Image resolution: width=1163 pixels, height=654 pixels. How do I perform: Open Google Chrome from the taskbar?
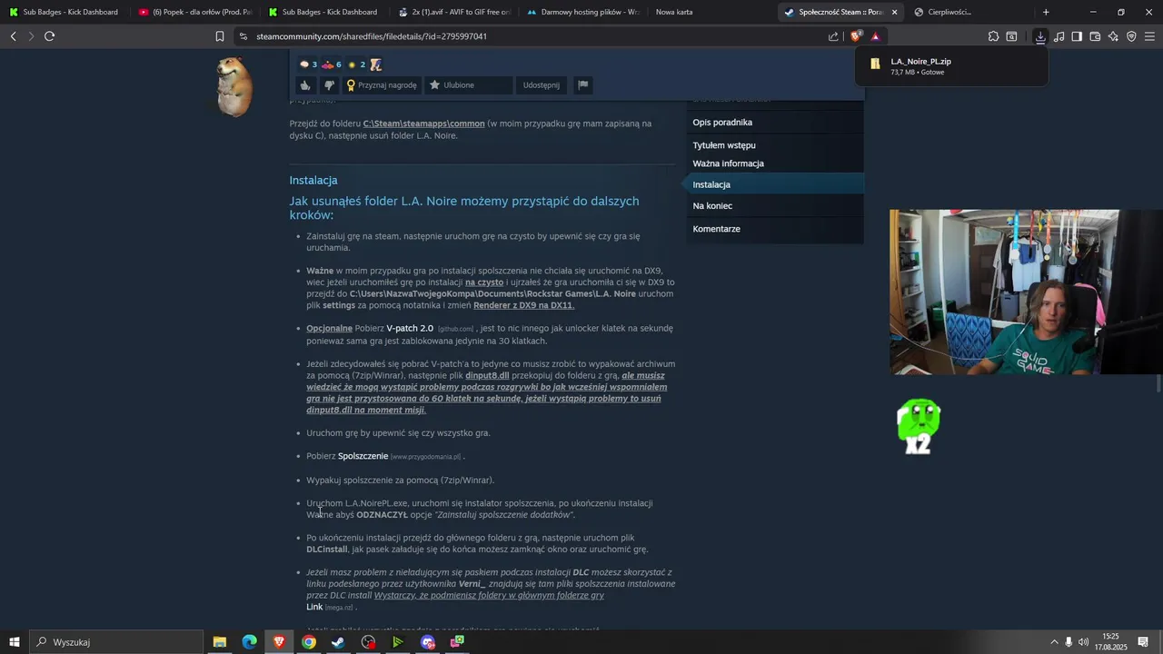click(309, 642)
